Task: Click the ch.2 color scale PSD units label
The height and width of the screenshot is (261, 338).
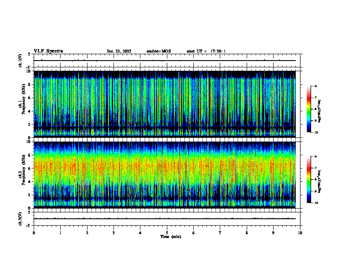Action: coord(320,181)
